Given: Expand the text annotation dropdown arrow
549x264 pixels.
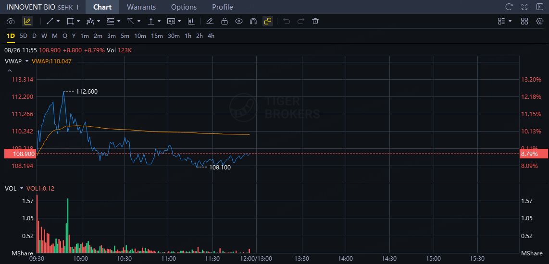Looking at the screenshot, I should click(x=180, y=21).
